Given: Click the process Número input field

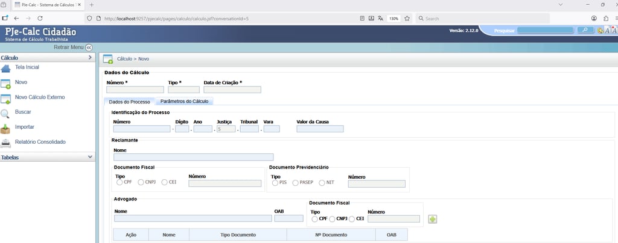Looking at the screenshot, I should click(x=141, y=129).
